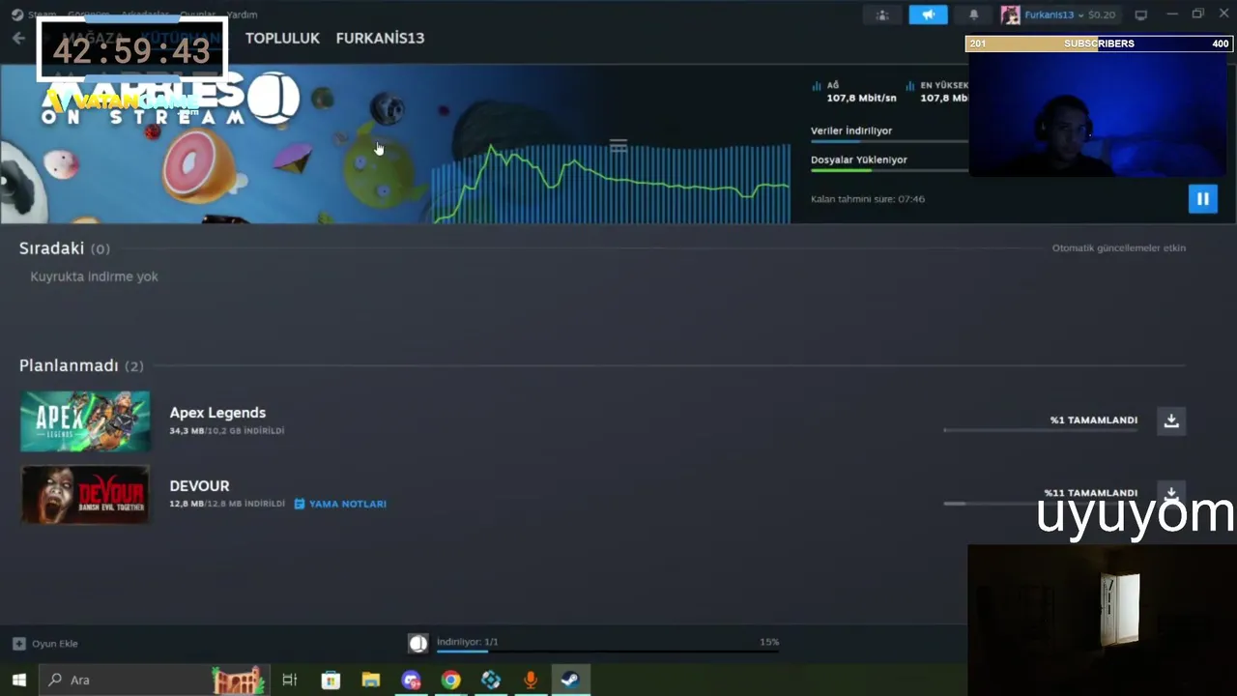This screenshot has width=1237, height=696.
Task: Click the Windows taskbar 'Ara' search box
Action: click(153, 680)
